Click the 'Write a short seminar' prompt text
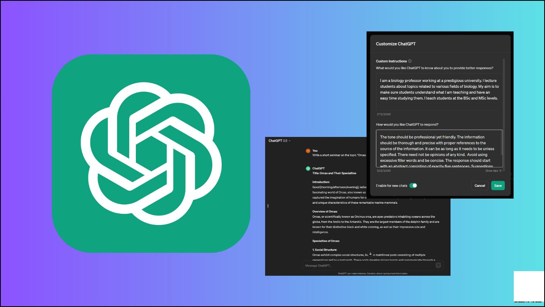 pos(339,155)
